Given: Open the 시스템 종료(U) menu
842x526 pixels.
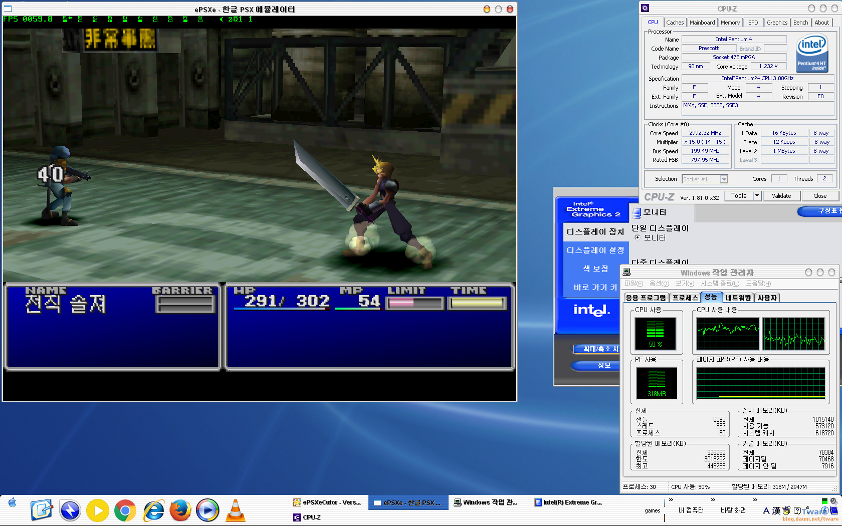Looking at the screenshot, I should click(x=720, y=284).
